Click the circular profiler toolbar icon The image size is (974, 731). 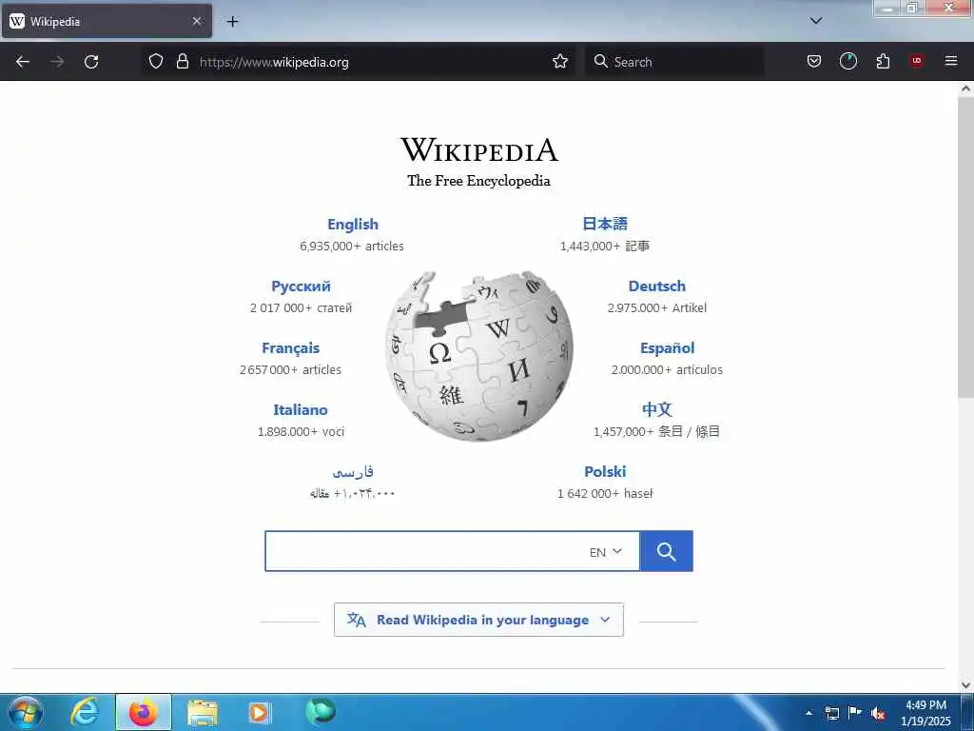847,61
